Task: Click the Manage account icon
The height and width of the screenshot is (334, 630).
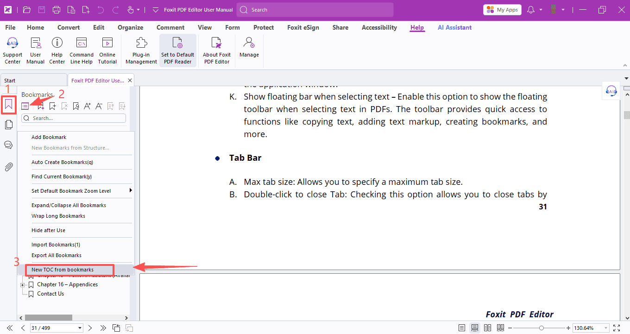Action: pos(249,47)
